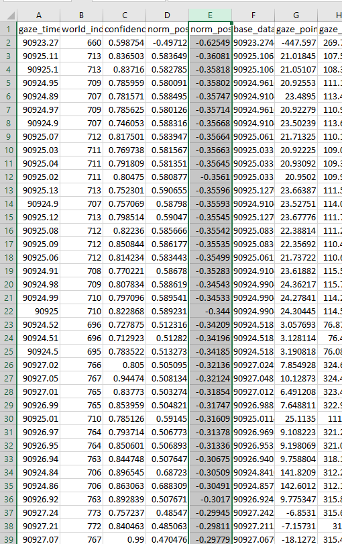Select row 22 header
Screen dimensions: 342x544
tap(9, 312)
